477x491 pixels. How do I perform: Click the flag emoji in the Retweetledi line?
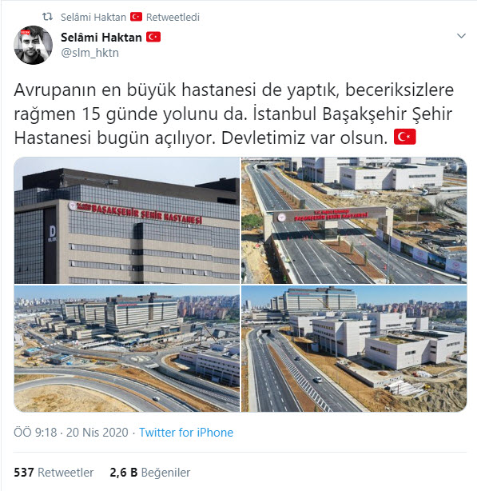pyautogui.click(x=136, y=17)
